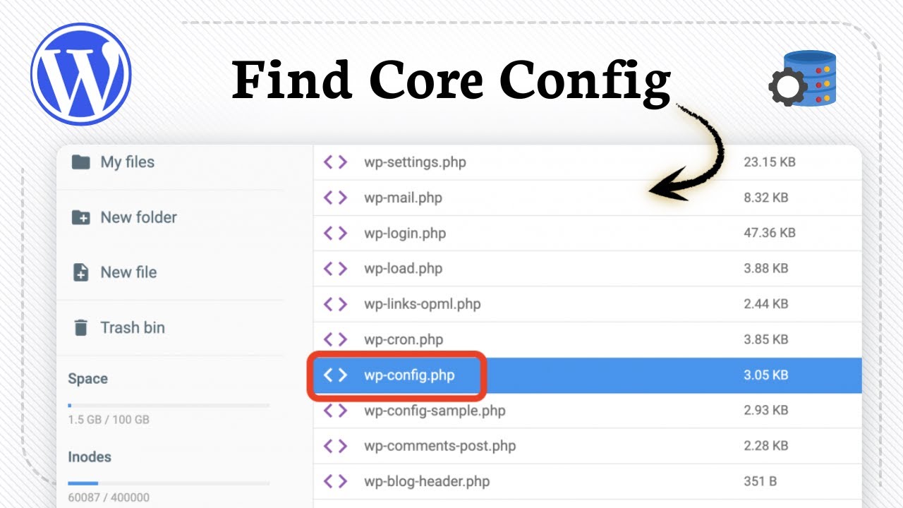Select the wp-blog-header.php file name
903x508 pixels.
click(x=427, y=481)
